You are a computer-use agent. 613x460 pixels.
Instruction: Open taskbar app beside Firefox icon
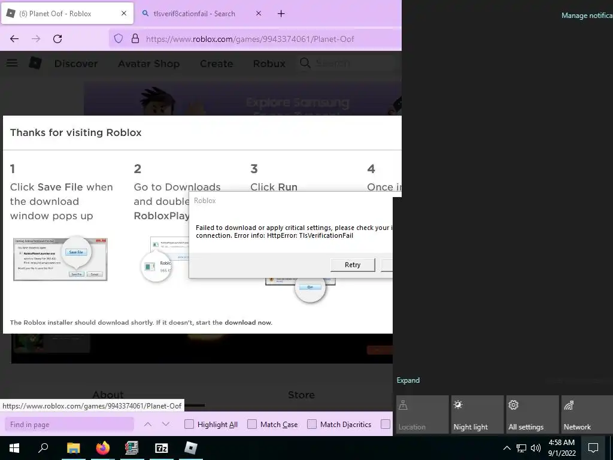(132, 448)
